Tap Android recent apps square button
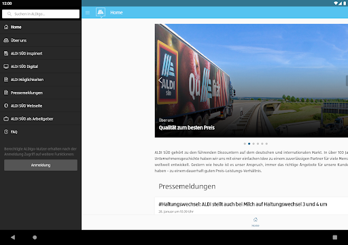The width and height of the screenshot is (348, 245). [x=335, y=238]
